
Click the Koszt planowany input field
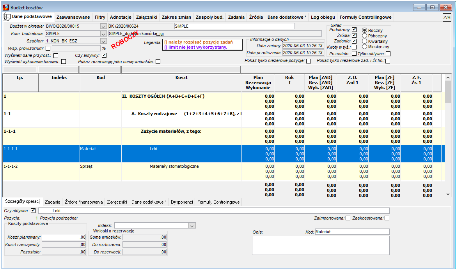(x=64, y=237)
